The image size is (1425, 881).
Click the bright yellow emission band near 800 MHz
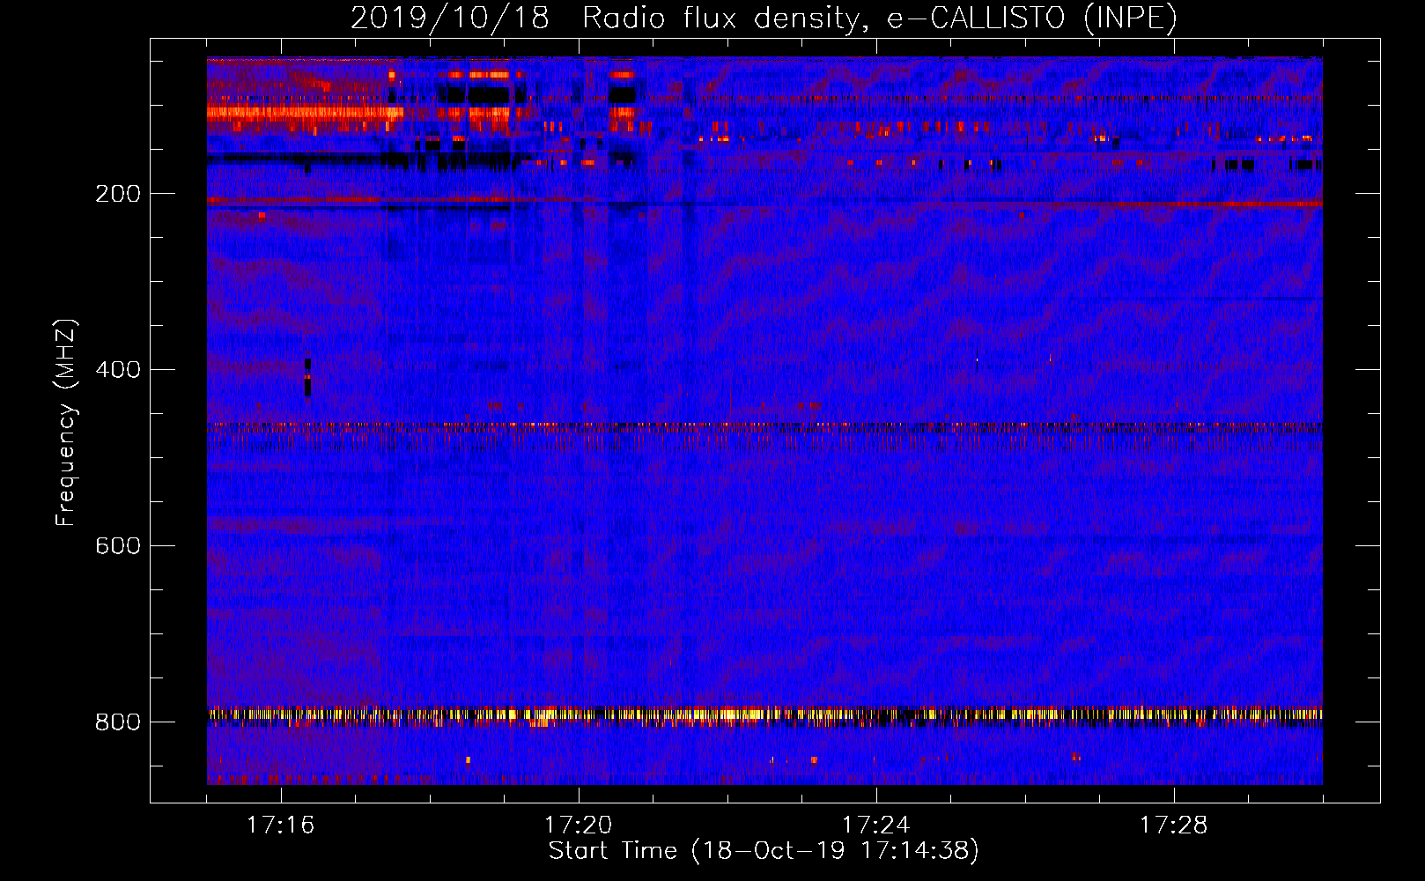click(764, 714)
